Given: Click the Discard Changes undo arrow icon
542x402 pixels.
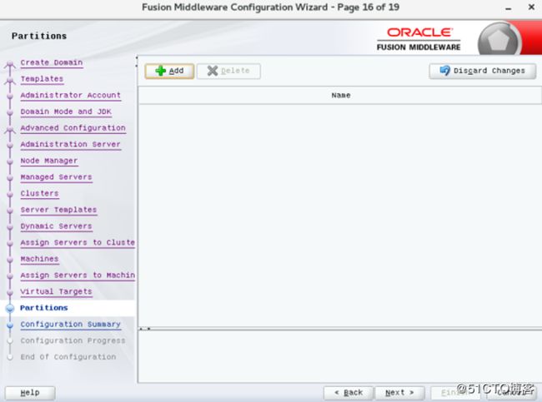Looking at the screenshot, I should (x=445, y=71).
